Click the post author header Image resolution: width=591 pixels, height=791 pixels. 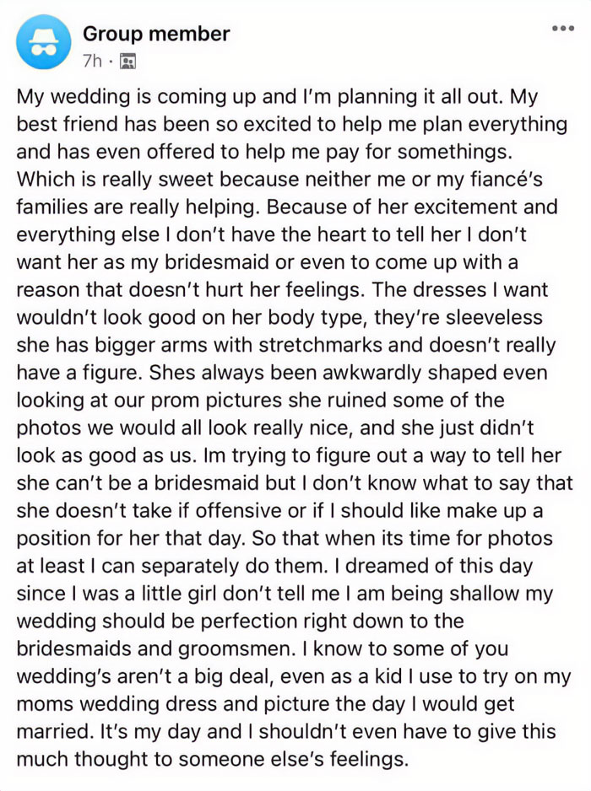[155, 34]
